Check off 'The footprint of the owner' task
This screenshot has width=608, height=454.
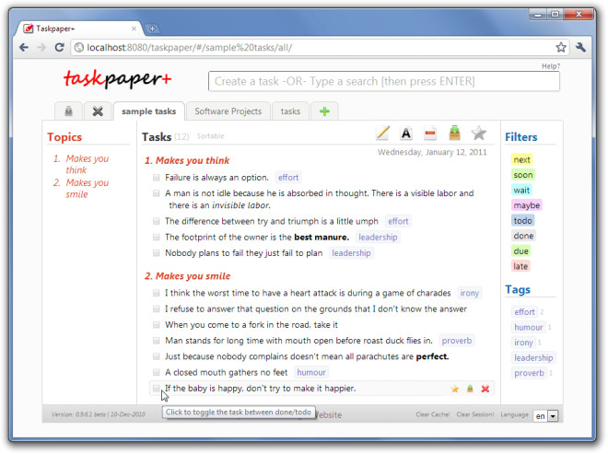coord(157,237)
